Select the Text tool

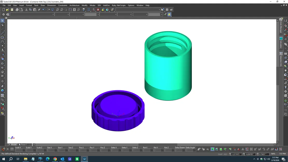(x=3, y=51)
